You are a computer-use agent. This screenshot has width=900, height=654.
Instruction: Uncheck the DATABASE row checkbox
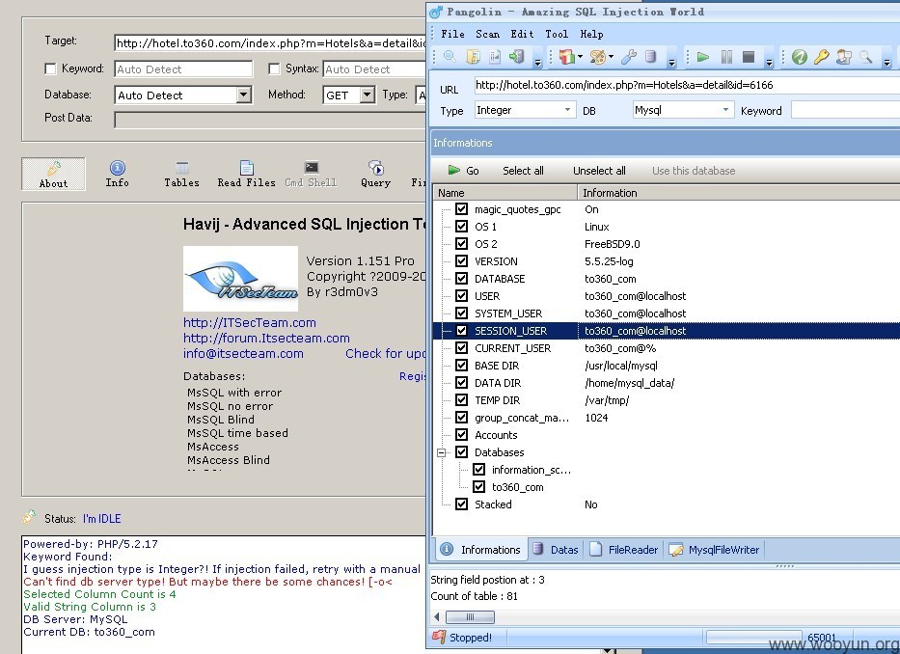click(x=461, y=279)
